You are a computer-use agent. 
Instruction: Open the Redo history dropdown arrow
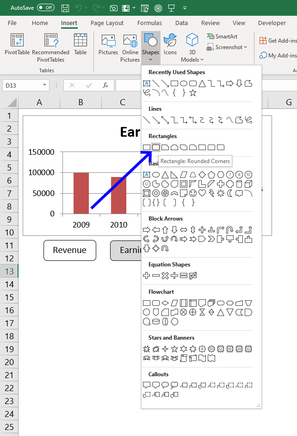[x=103, y=8]
